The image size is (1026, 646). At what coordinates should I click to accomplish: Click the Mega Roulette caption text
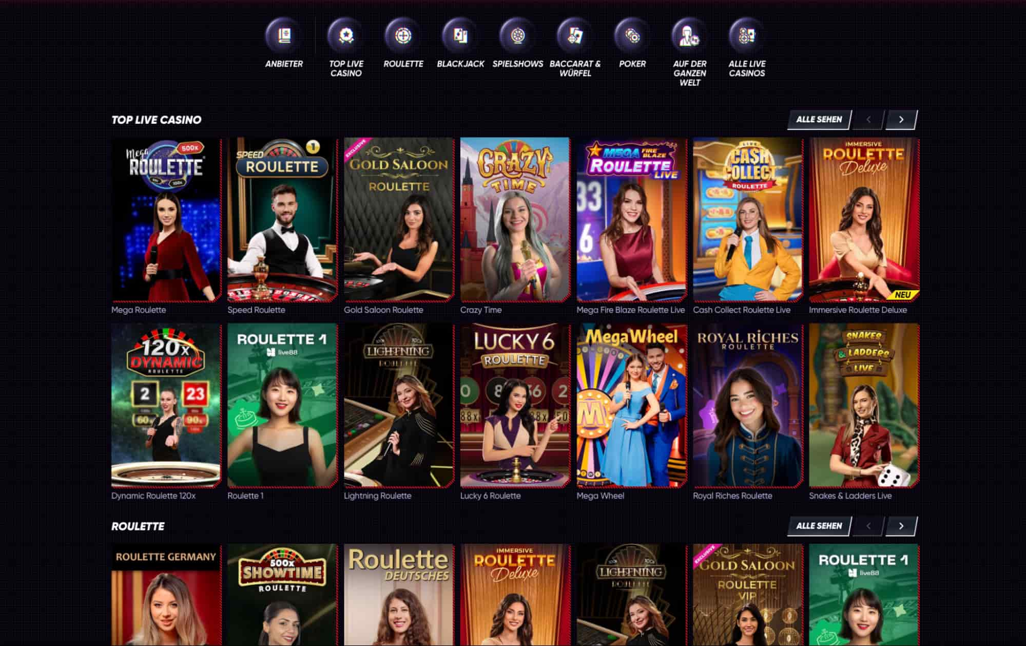coord(139,310)
